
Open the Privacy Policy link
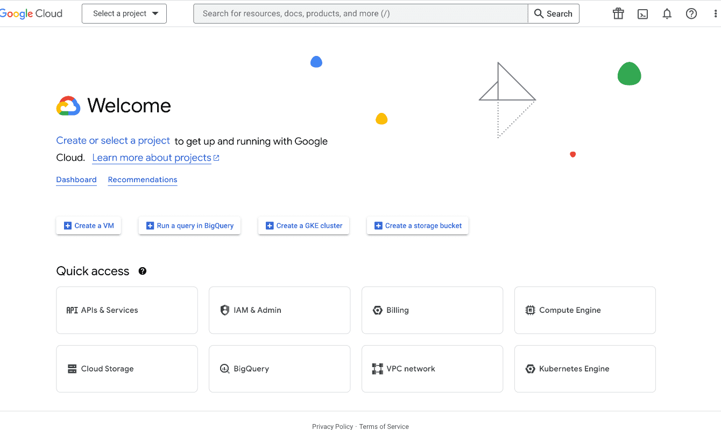pyautogui.click(x=333, y=426)
